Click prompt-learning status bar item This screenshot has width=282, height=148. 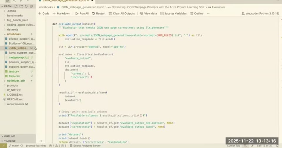click(36, 146)
